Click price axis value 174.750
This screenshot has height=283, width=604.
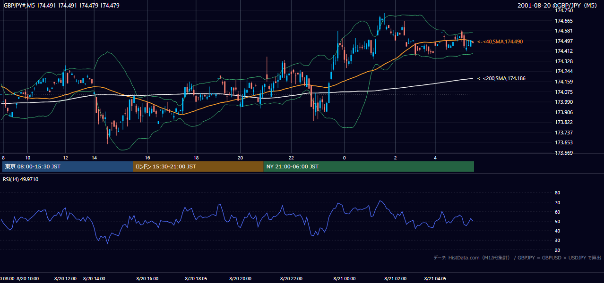coord(564,10)
